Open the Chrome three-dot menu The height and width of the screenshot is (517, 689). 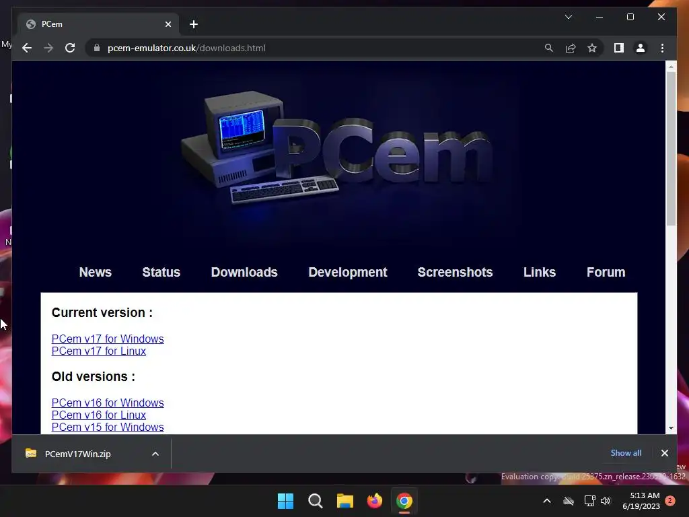click(662, 48)
